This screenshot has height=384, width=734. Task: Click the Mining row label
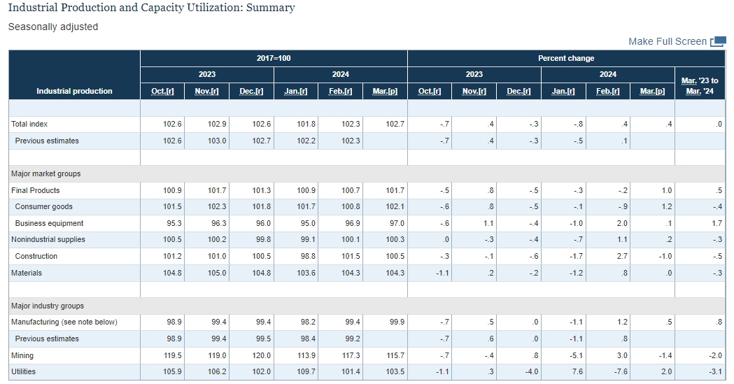[x=22, y=355]
